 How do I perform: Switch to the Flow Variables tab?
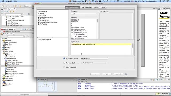[x=86, y=7]
